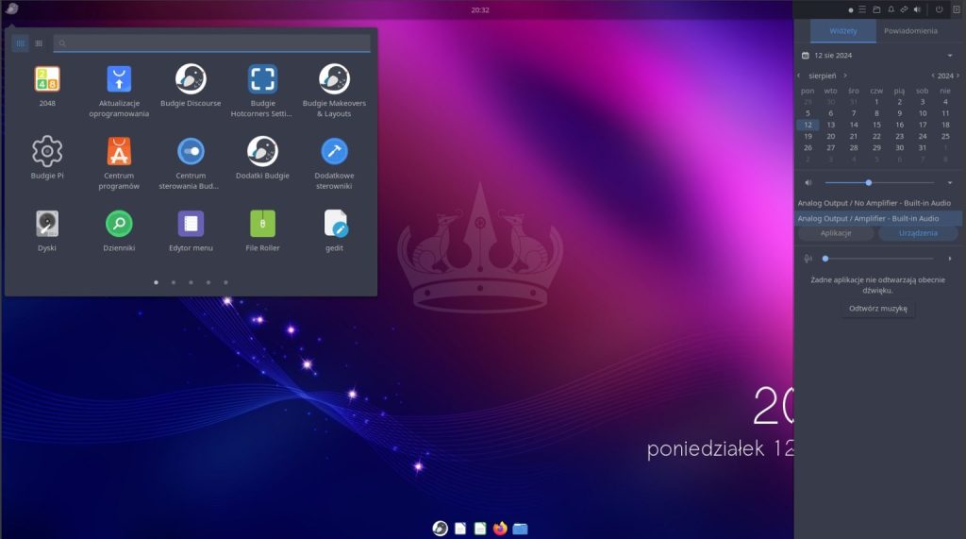Mute output using the speaker icon beside the slider
Screen dimensions: 966x539
(x=808, y=182)
